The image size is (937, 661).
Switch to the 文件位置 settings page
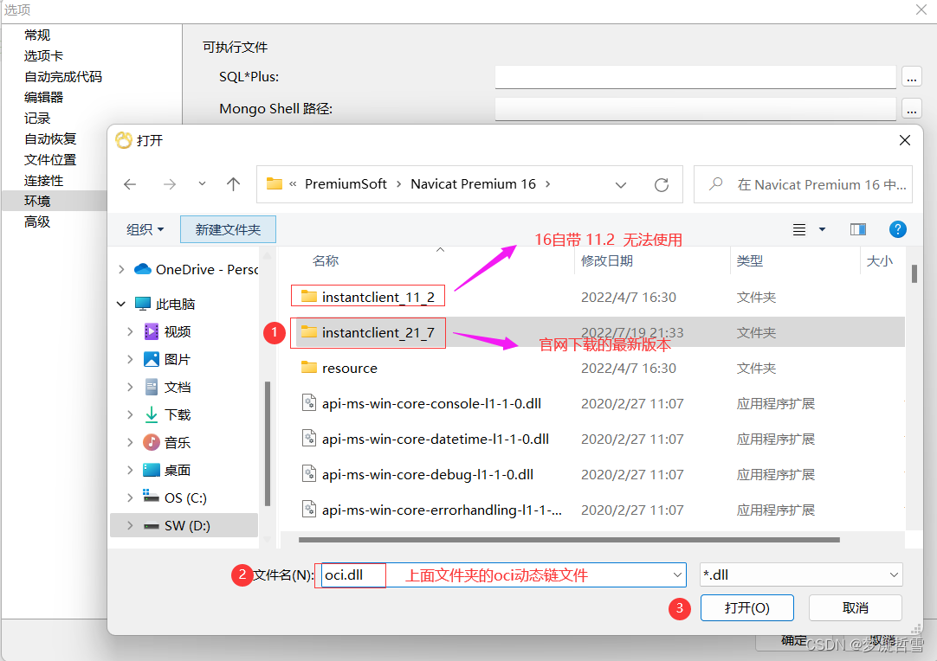point(49,159)
